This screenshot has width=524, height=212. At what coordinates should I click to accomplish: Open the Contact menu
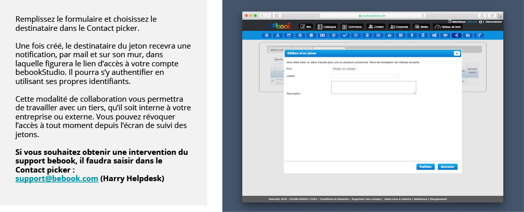tap(376, 27)
